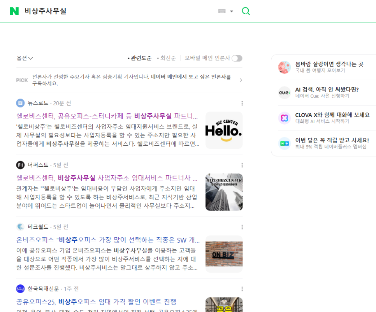Click 대화형 AI 서비스 시작하기 subtitle

[x=322, y=122]
